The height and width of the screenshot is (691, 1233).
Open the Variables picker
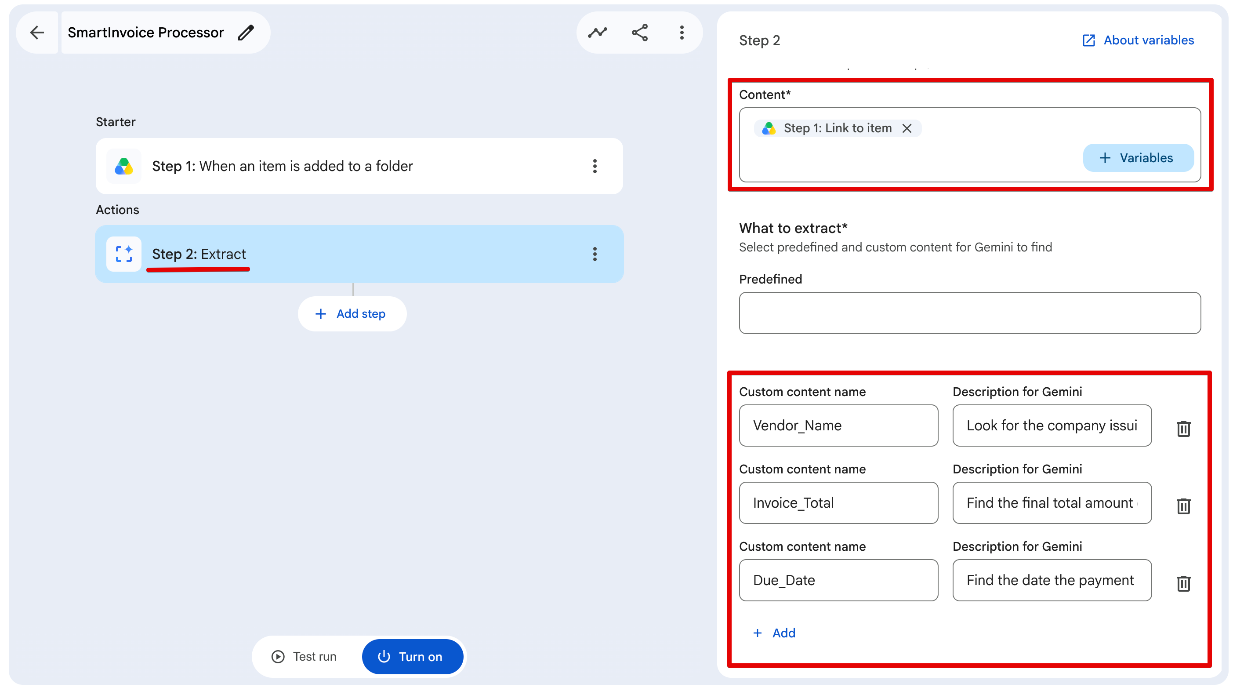pyautogui.click(x=1138, y=157)
